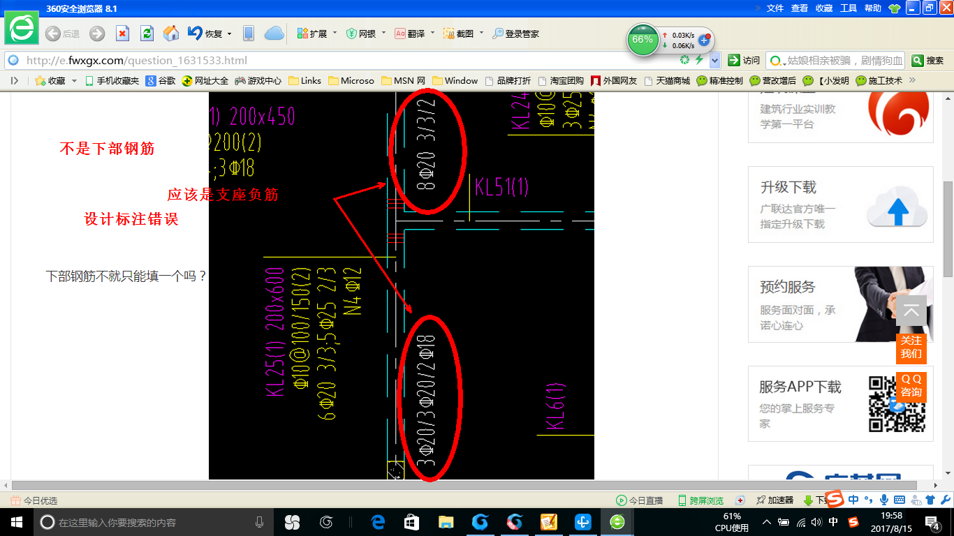The height and width of the screenshot is (536, 954).
Task: Open the 查看 menu
Action: click(800, 8)
